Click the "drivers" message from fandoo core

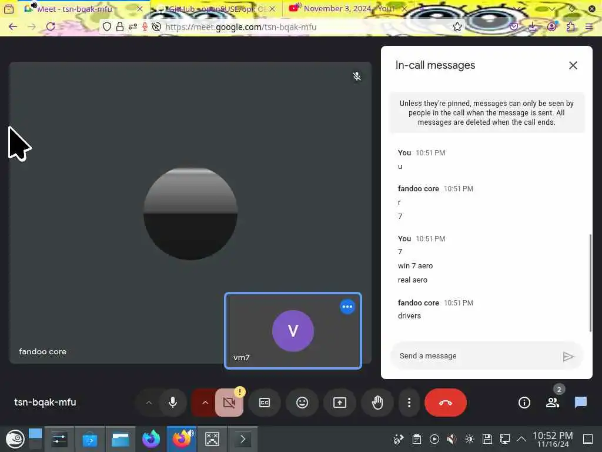[x=409, y=316]
